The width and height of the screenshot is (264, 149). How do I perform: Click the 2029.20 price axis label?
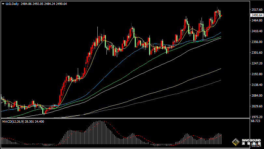click(257, 106)
